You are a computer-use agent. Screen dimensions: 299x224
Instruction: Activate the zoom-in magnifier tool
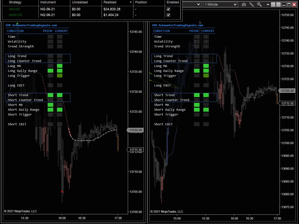click(259, 4)
